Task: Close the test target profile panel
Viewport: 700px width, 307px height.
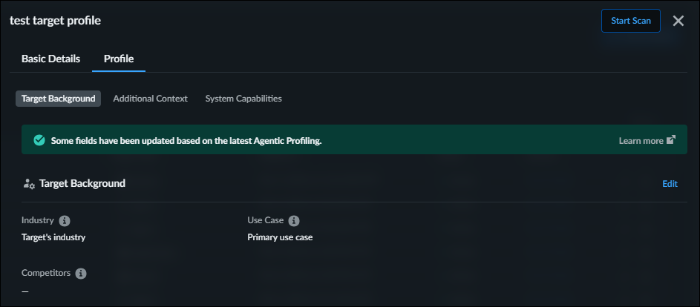Action: pyautogui.click(x=678, y=21)
